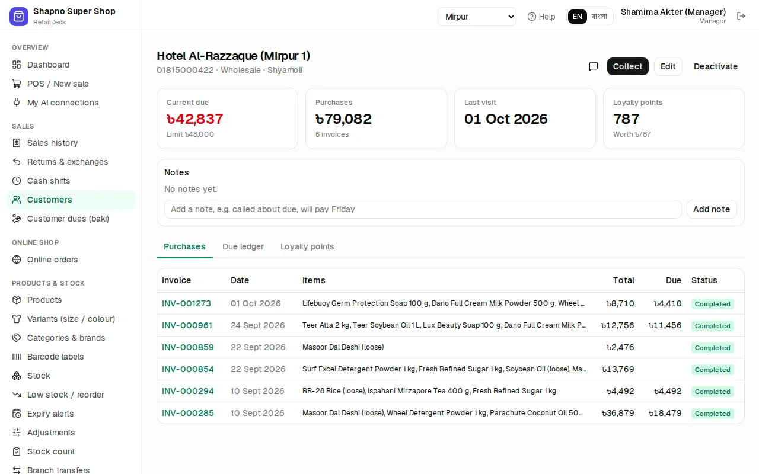
Task: Click the Products box icon
Action: 17,300
